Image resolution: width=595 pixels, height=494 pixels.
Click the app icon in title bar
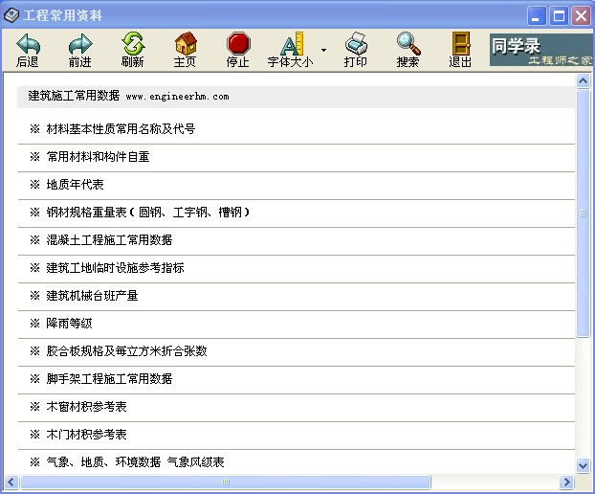pos(11,15)
